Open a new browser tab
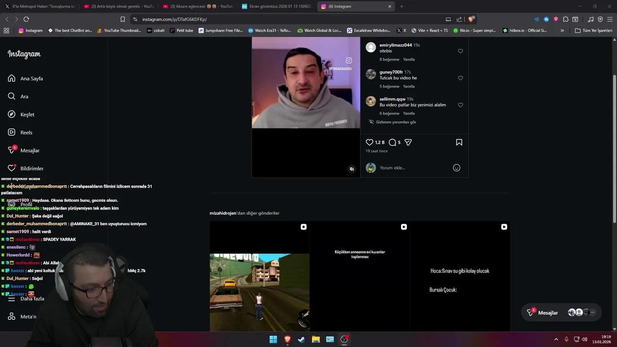Viewport: 617px width, 347px height. tap(402, 6)
